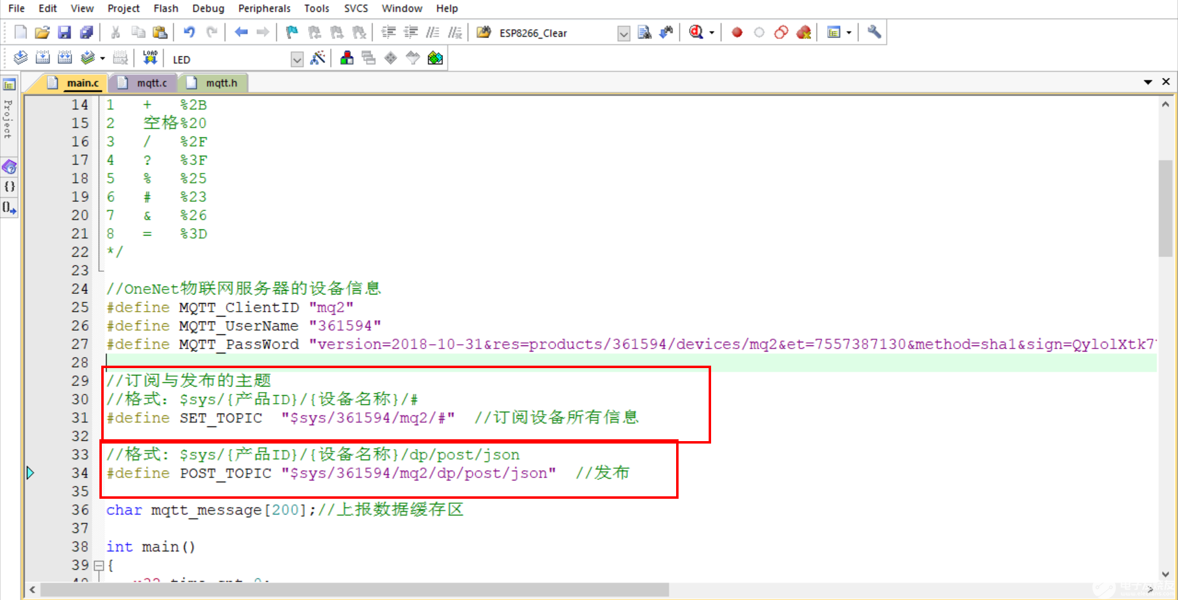This screenshot has height=600, width=1178.
Task: Insert/remove breakpoint red dot
Action: (x=737, y=33)
